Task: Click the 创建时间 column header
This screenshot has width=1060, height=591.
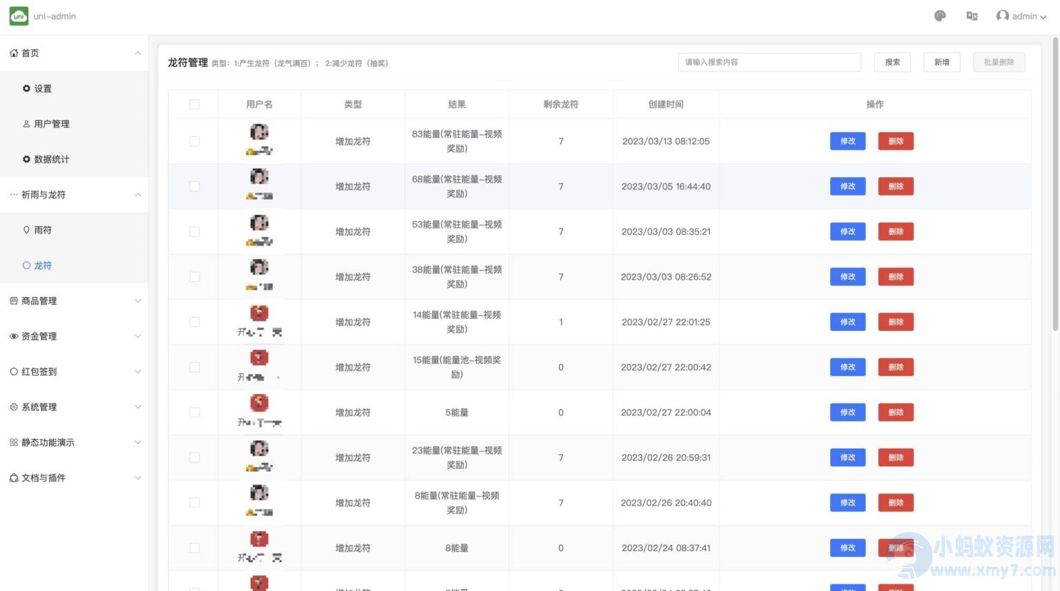Action: click(x=666, y=104)
